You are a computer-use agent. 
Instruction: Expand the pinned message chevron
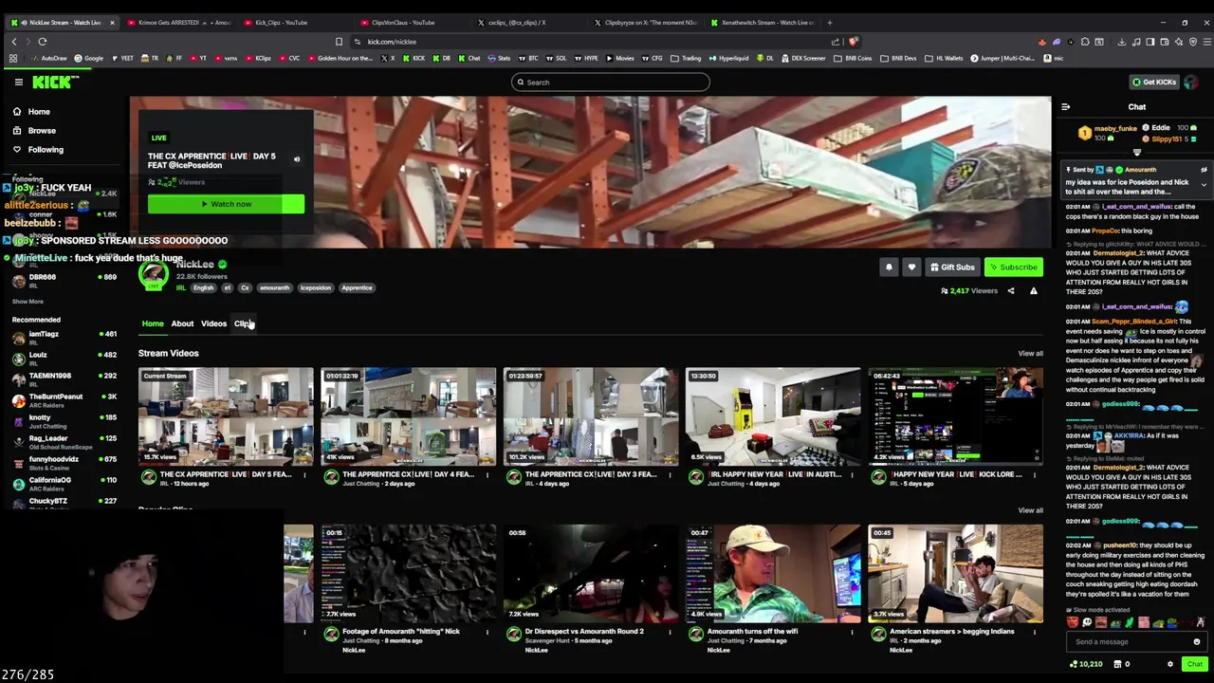click(x=1204, y=185)
